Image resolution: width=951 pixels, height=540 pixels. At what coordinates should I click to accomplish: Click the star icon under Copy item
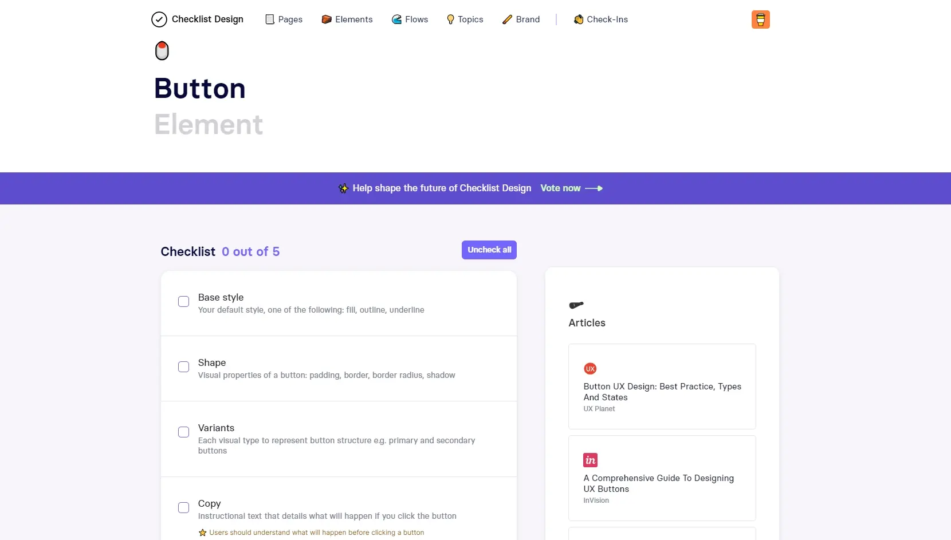click(x=202, y=533)
